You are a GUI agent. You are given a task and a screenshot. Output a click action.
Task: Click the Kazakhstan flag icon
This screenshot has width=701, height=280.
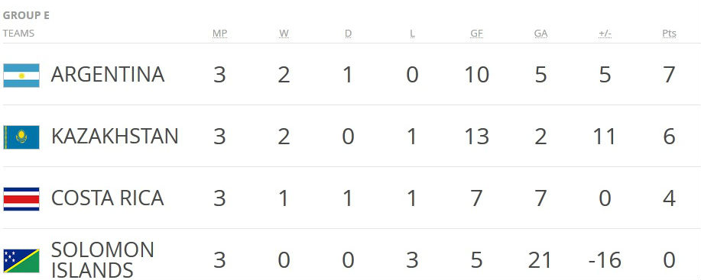[x=21, y=137]
